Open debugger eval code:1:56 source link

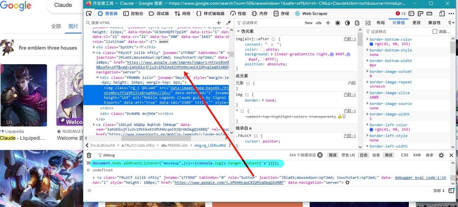coord(420,177)
